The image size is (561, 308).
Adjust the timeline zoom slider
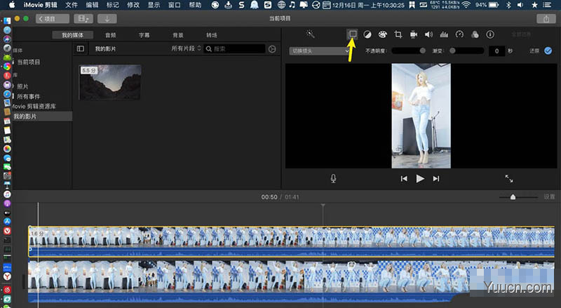518,197
